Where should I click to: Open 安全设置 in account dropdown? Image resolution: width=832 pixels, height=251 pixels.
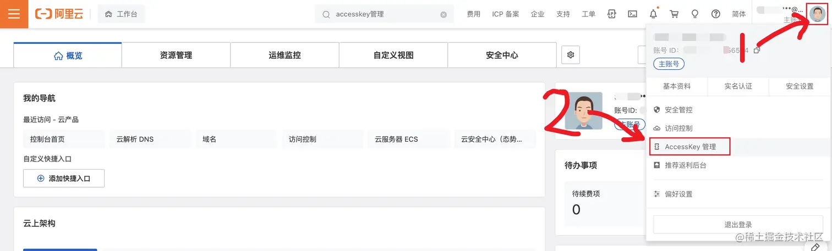coord(800,86)
